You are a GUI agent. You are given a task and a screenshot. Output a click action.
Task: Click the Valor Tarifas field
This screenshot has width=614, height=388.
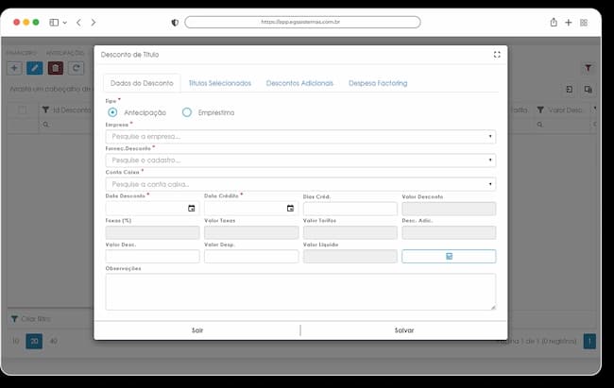pyautogui.click(x=350, y=232)
